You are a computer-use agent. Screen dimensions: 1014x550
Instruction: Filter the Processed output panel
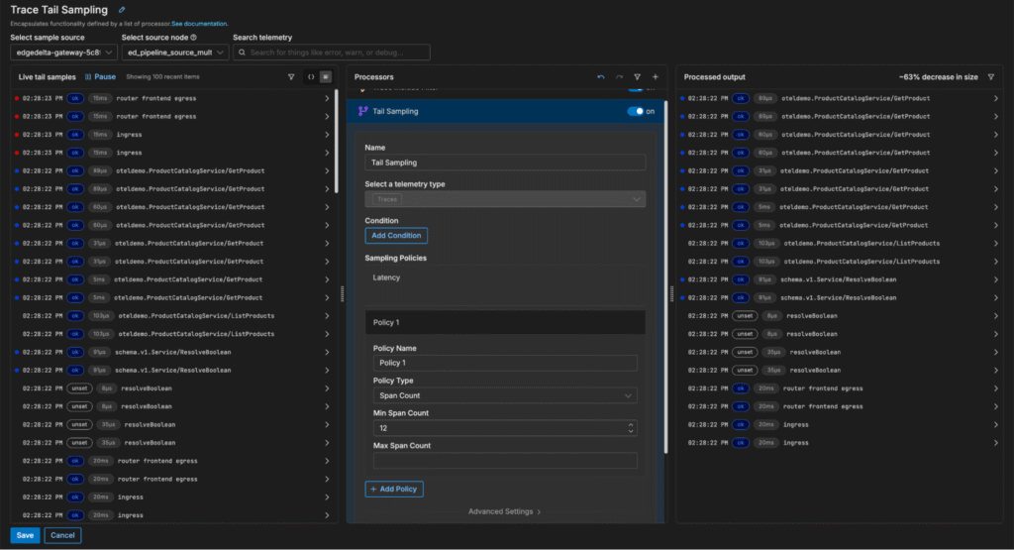pos(991,76)
